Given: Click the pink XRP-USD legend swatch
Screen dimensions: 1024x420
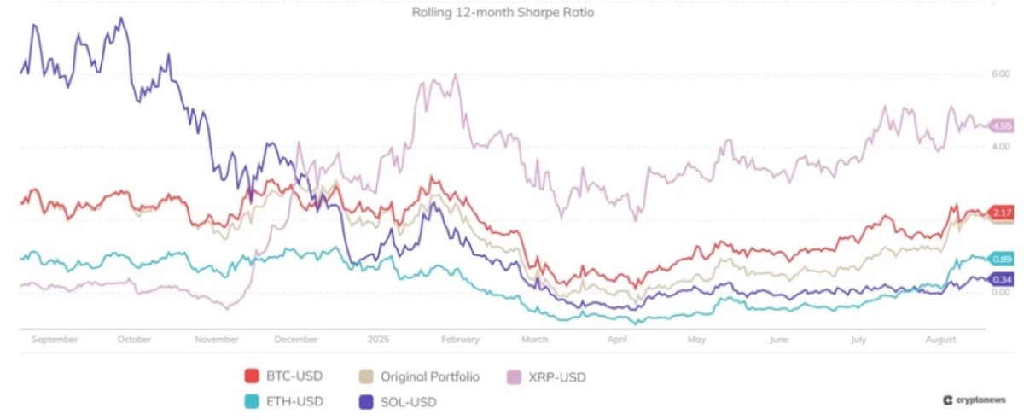Looking at the screenshot, I should [x=515, y=376].
